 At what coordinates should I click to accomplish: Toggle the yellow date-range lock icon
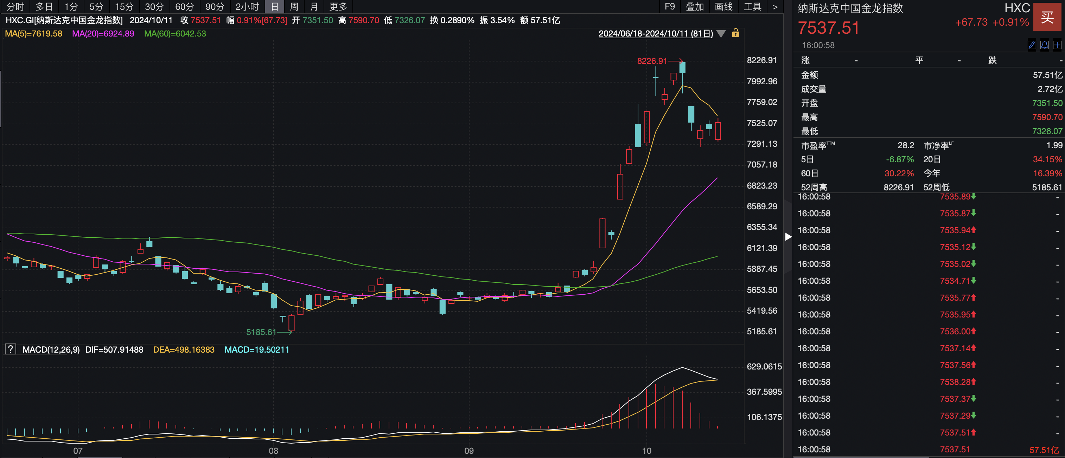tap(735, 33)
